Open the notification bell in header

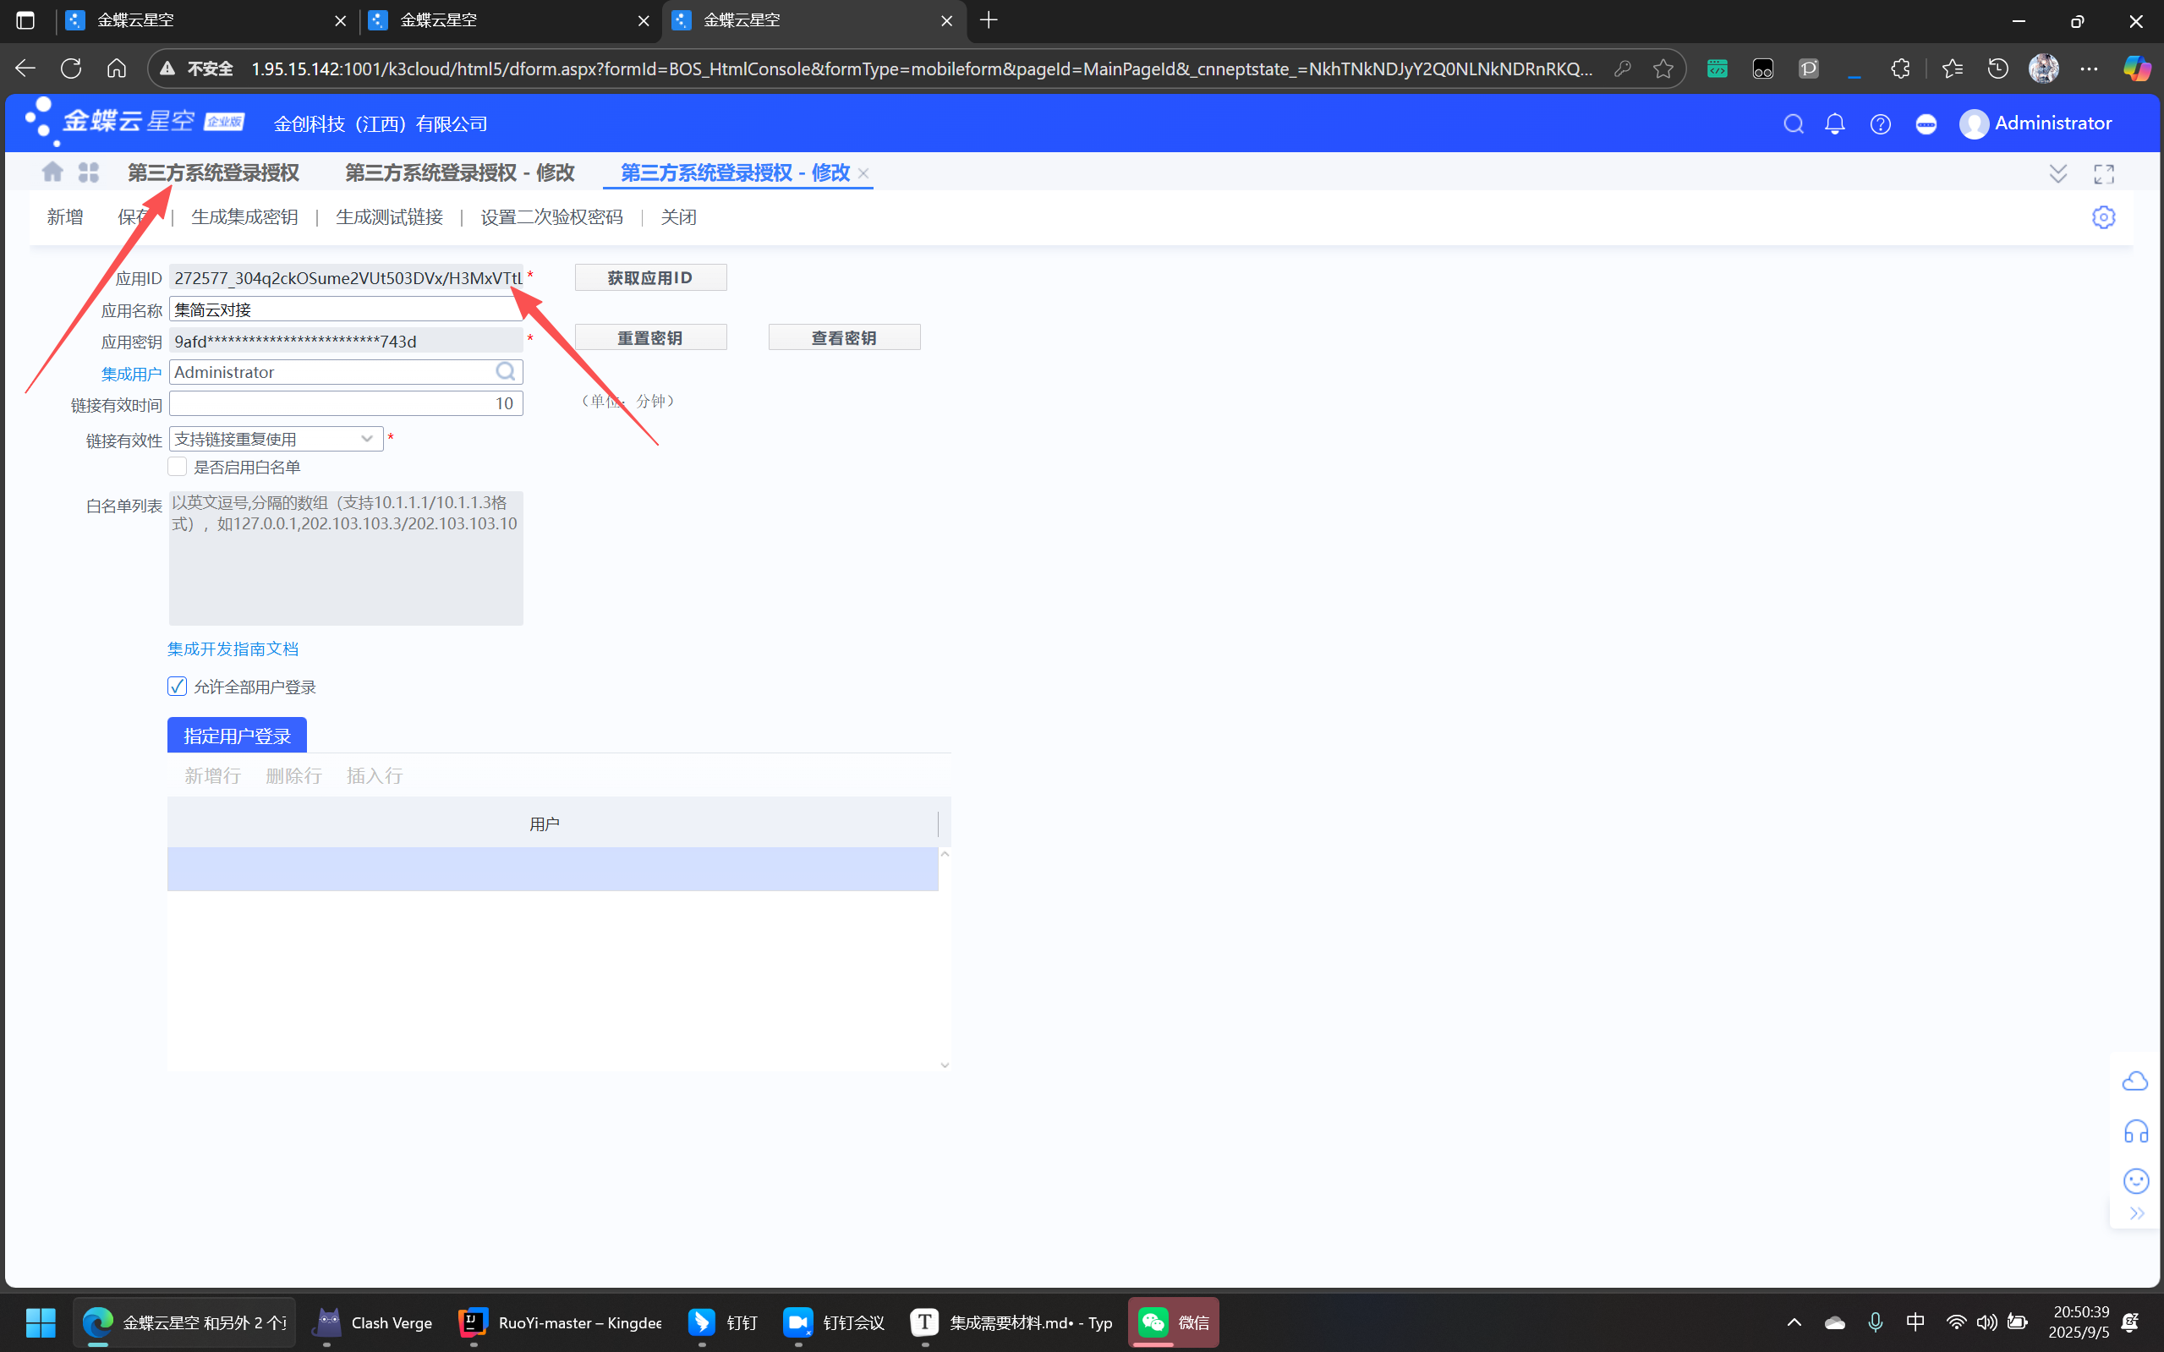click(x=1834, y=123)
